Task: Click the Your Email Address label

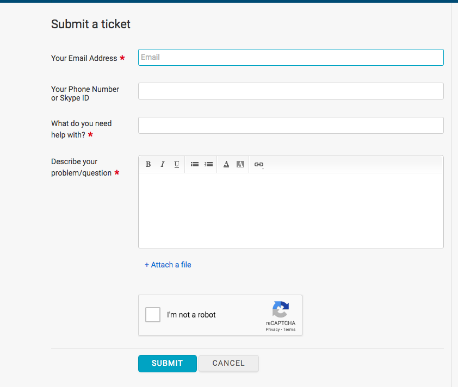Action: click(84, 58)
